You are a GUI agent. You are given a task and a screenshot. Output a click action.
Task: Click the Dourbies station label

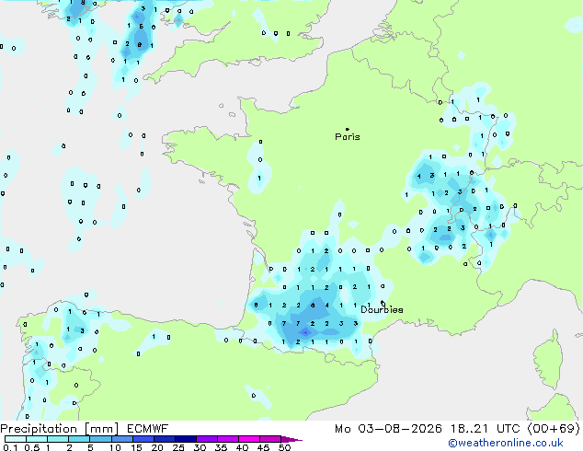click(x=382, y=309)
